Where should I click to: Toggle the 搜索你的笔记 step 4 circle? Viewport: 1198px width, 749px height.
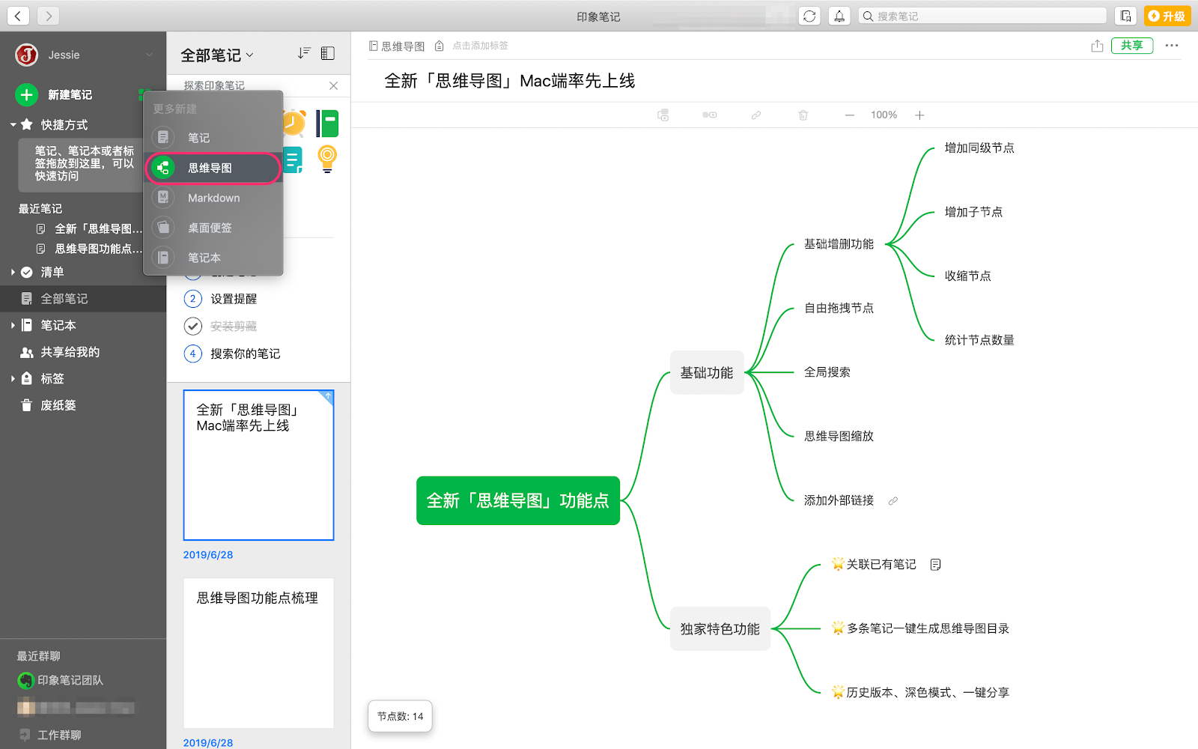tap(193, 354)
